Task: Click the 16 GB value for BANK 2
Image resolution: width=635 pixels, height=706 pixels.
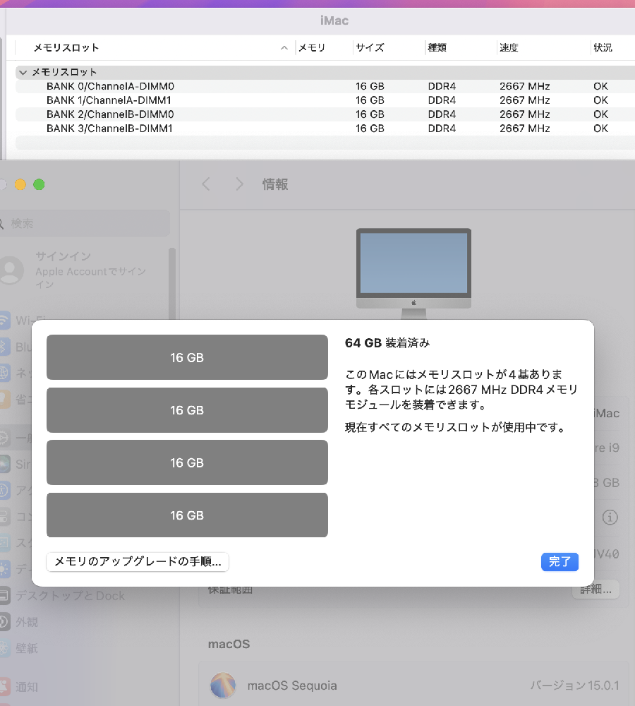Action: tap(370, 114)
